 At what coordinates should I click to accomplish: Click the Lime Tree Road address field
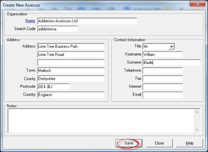pyautogui.click(x=71, y=55)
